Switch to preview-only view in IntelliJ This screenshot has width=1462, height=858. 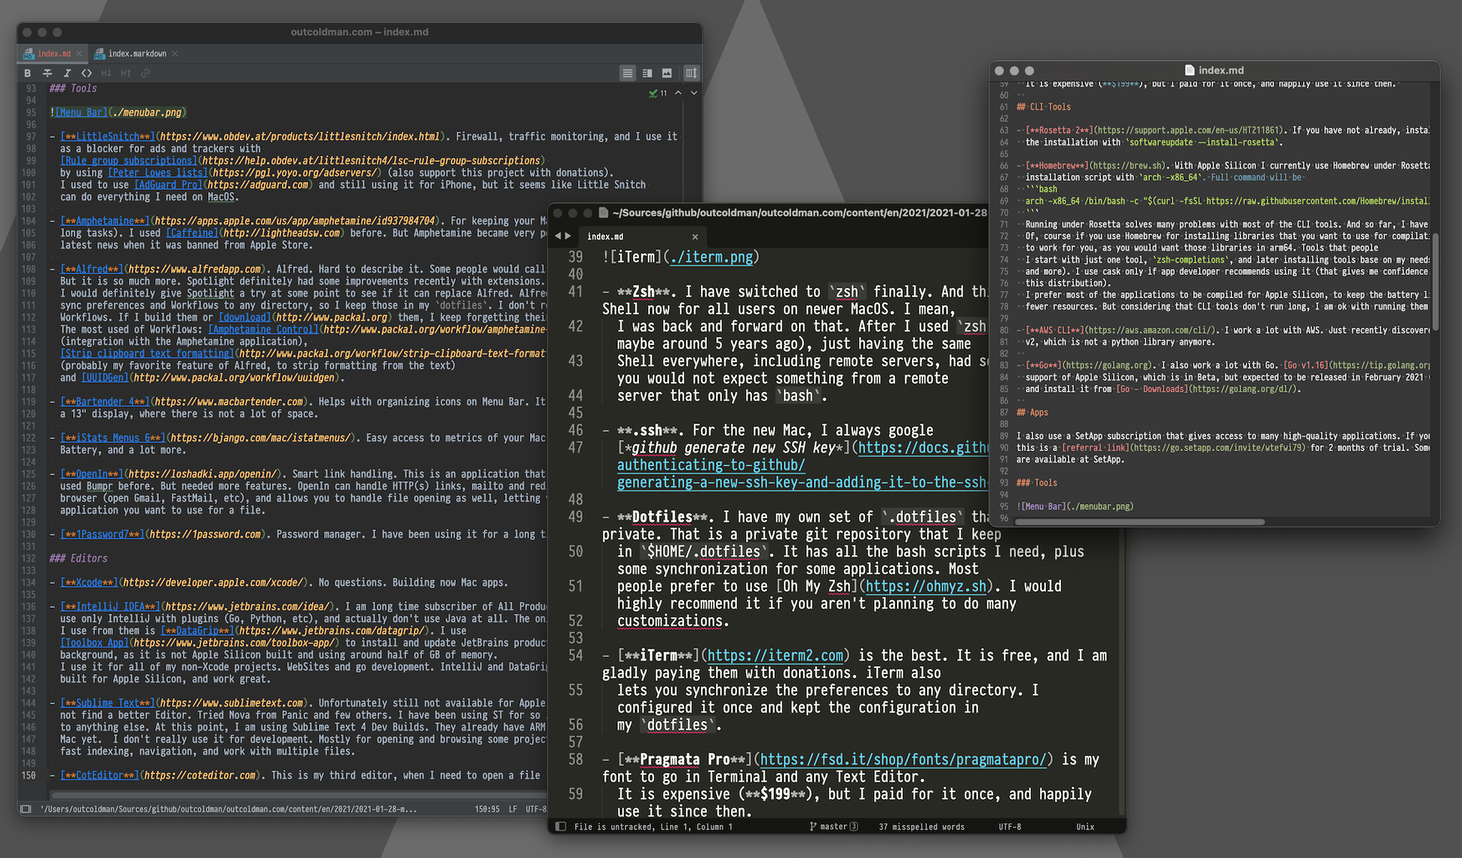pos(667,73)
